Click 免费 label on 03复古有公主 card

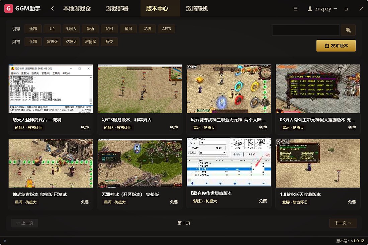click(x=352, y=128)
